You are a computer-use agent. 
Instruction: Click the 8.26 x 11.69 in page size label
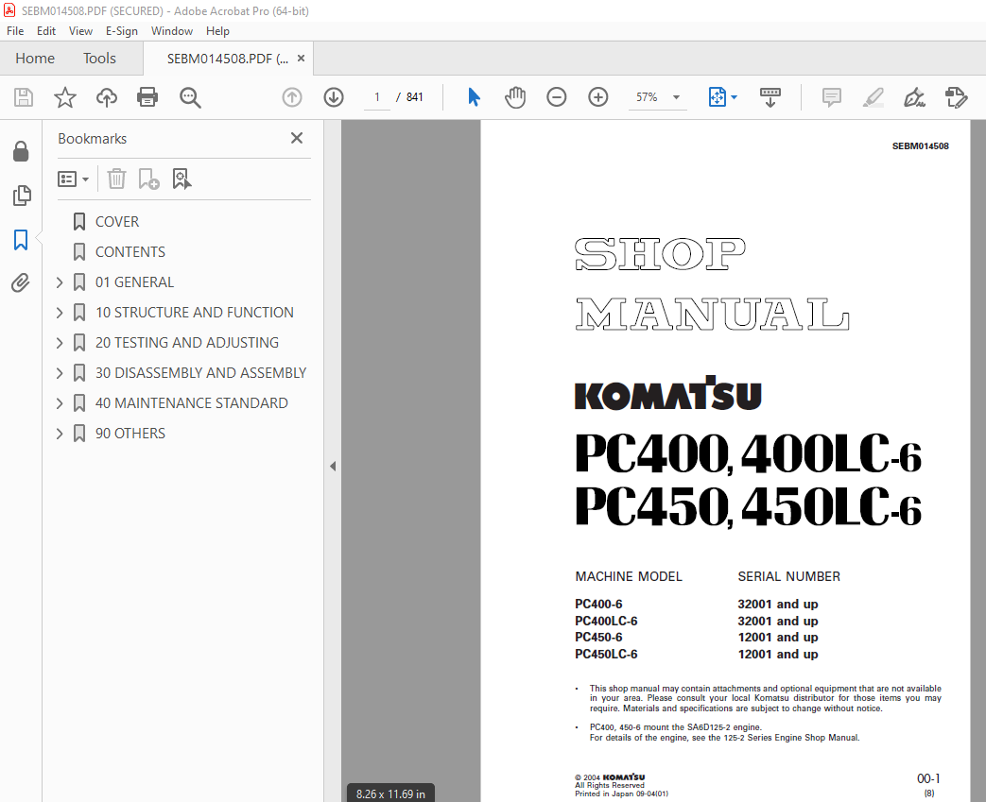(390, 793)
